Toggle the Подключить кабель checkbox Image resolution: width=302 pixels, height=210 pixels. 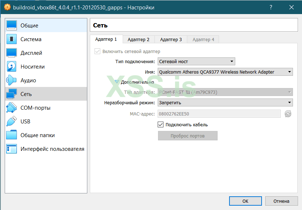tap(161, 125)
